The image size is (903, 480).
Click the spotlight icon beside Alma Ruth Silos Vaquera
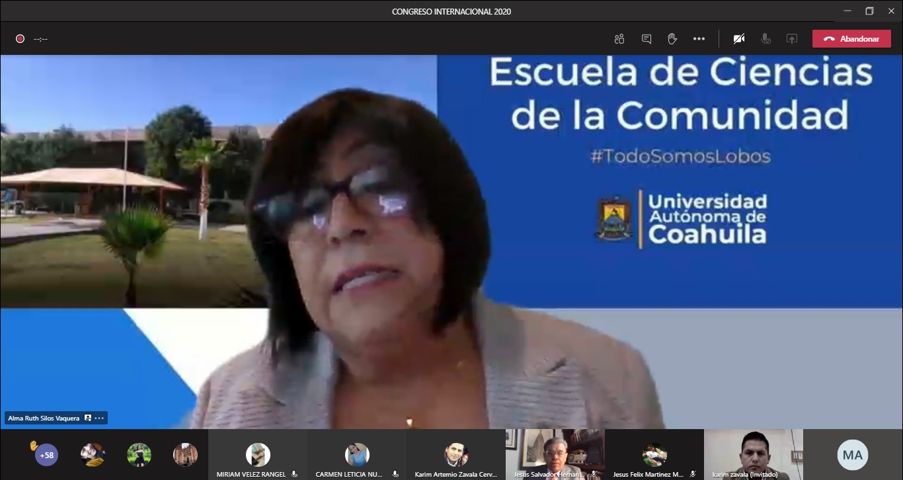point(88,419)
